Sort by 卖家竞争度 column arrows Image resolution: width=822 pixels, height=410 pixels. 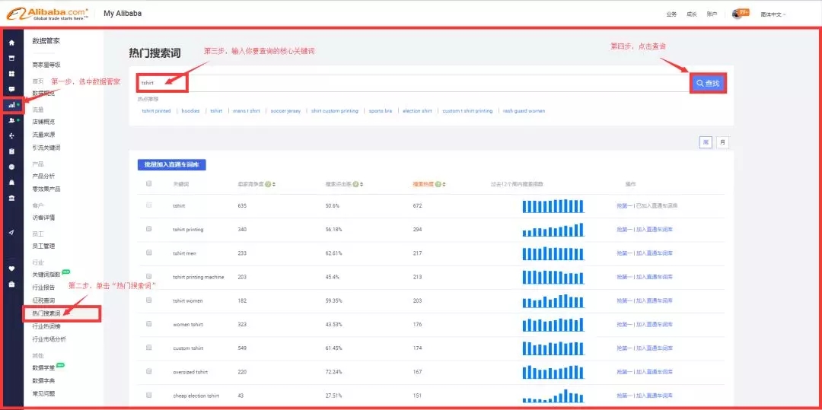[275, 184]
